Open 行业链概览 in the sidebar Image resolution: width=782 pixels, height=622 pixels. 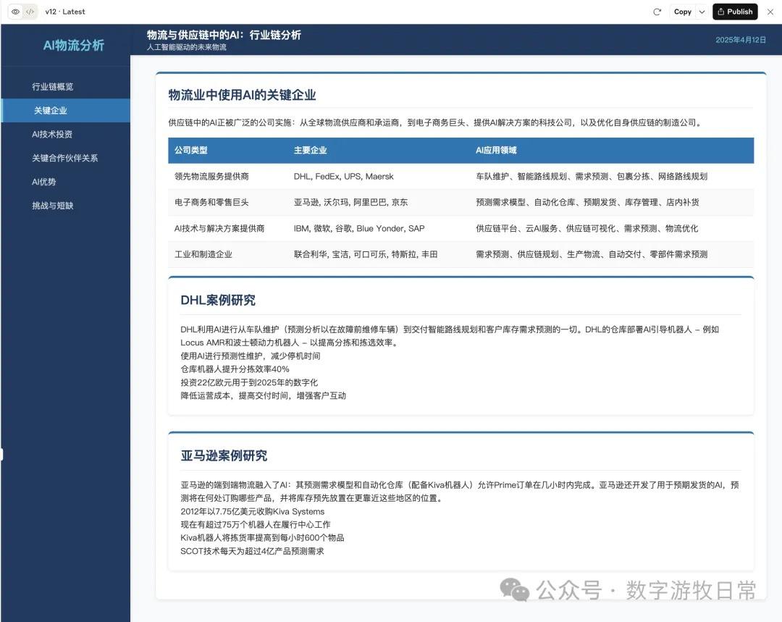point(53,87)
